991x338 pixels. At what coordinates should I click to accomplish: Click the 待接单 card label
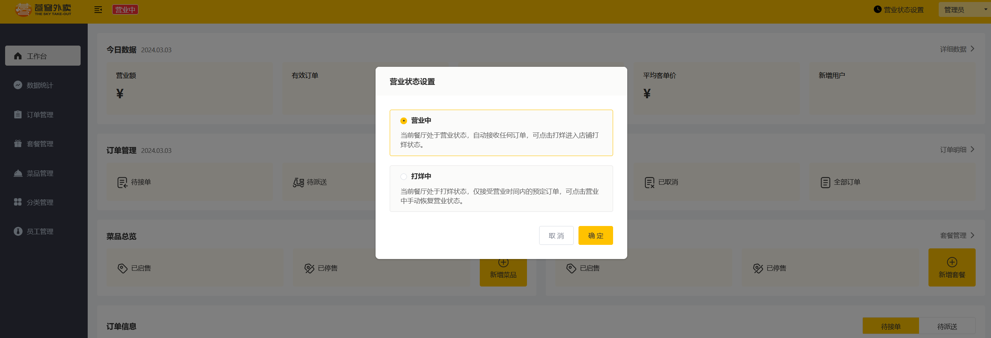(x=141, y=182)
